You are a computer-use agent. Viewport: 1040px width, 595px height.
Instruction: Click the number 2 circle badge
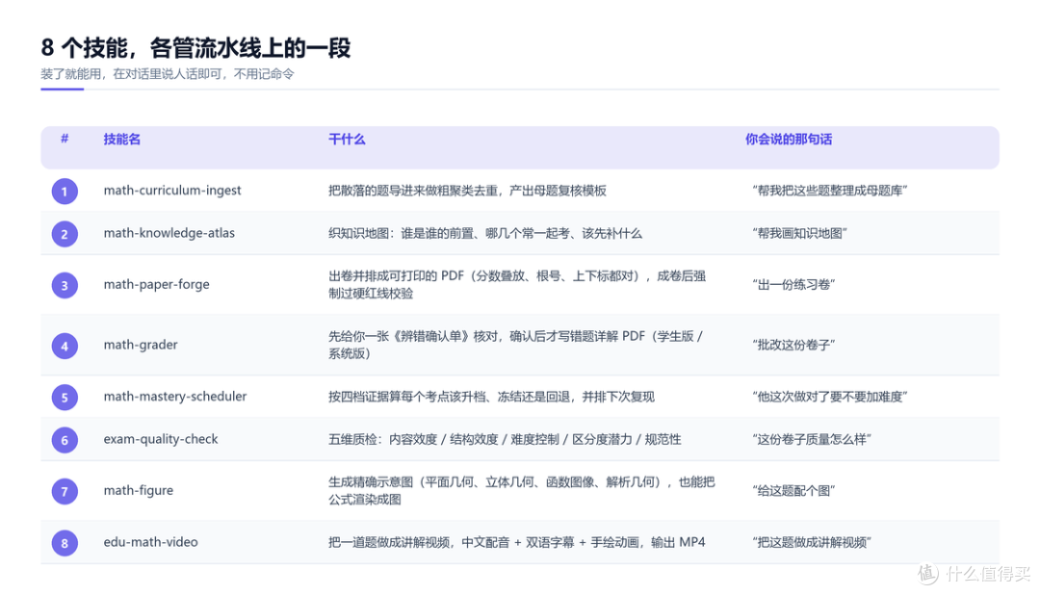pos(65,234)
